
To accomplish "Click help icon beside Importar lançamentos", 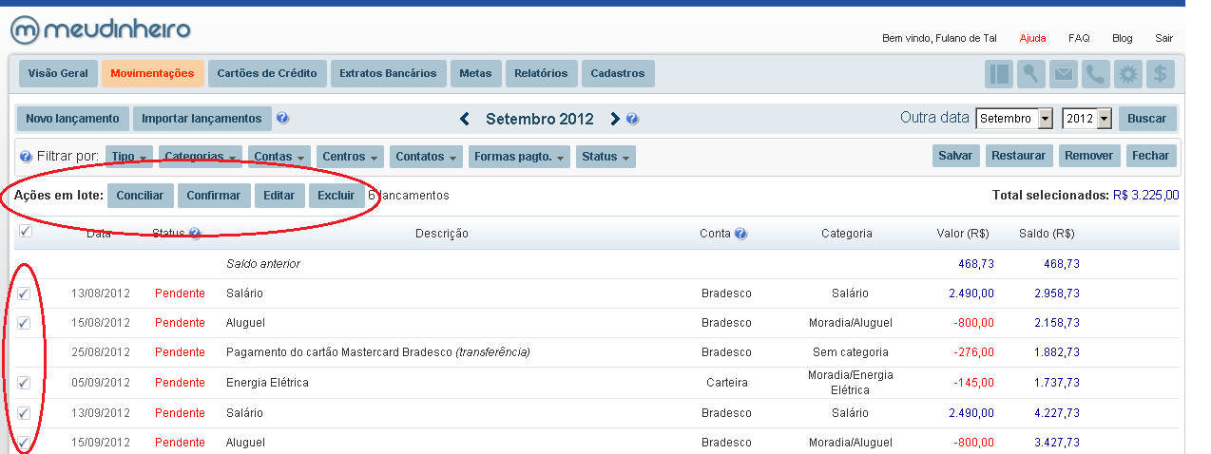I will pos(282,119).
